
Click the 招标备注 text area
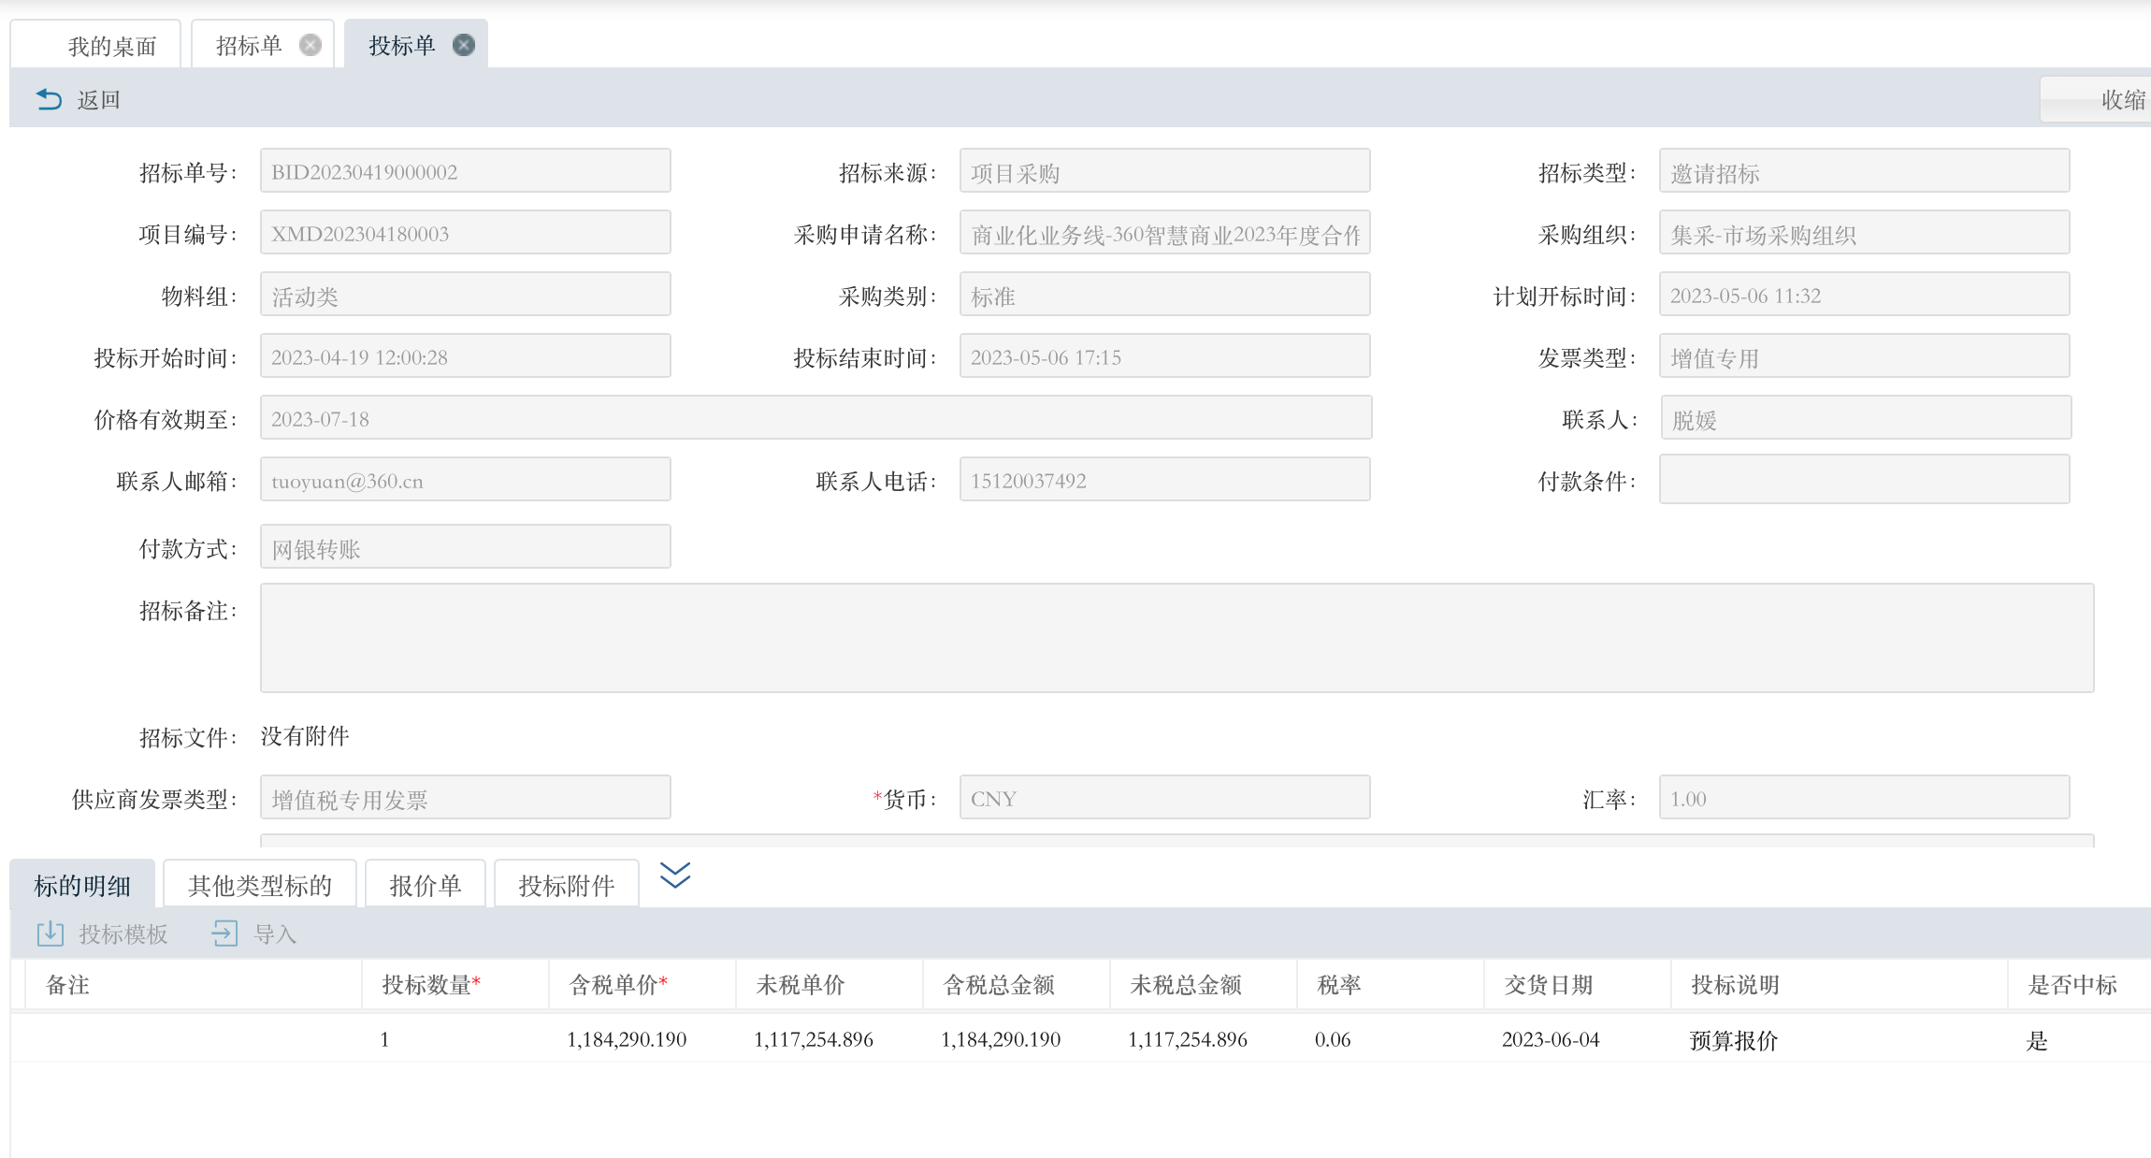(x=1177, y=638)
